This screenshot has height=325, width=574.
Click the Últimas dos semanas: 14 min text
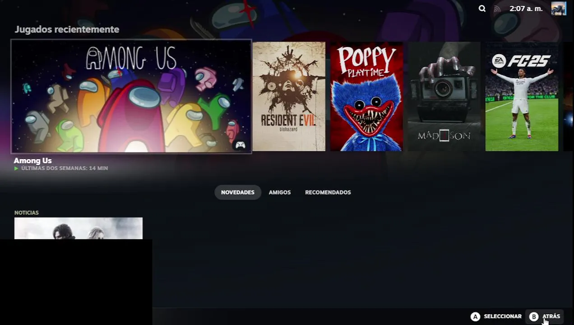tap(65, 168)
